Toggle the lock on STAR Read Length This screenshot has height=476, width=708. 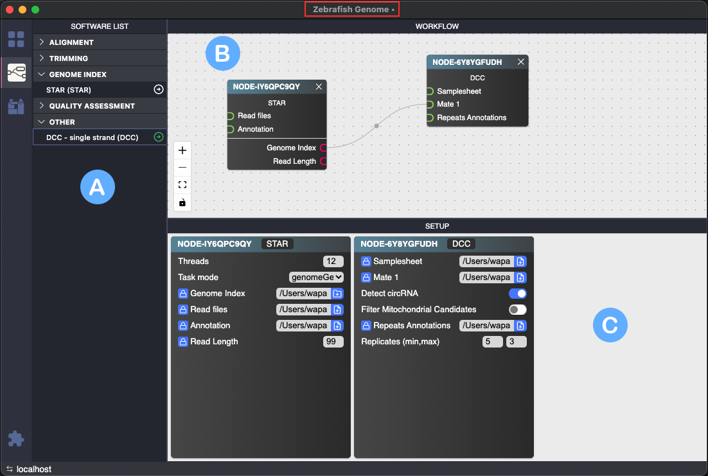tap(183, 342)
